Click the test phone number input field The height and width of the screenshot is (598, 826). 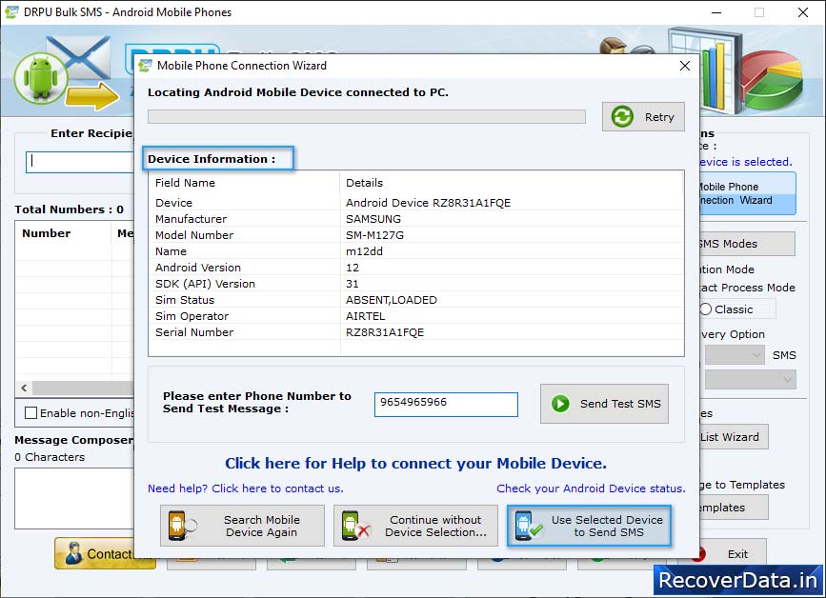tap(446, 405)
